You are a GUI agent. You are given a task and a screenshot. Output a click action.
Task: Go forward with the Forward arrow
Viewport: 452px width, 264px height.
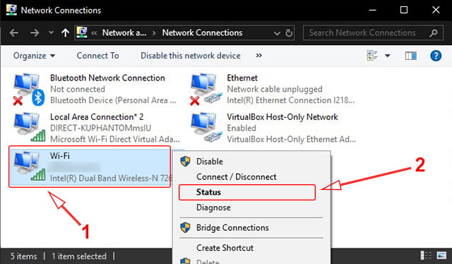(35, 33)
